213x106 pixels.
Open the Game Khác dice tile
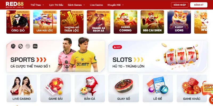tap(192, 89)
